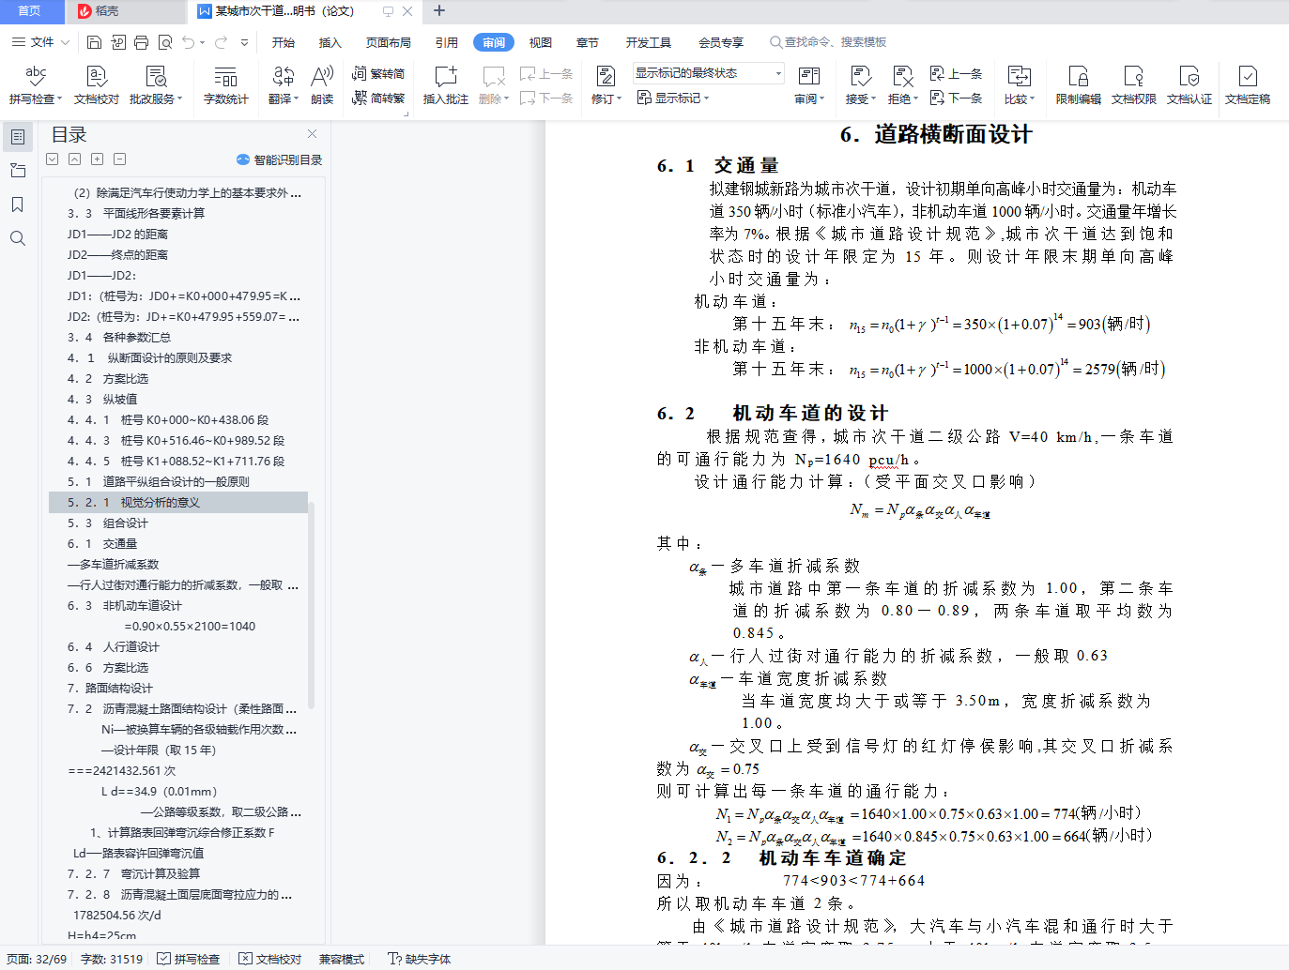Click the Save icon in quick access toolbar

click(x=94, y=42)
